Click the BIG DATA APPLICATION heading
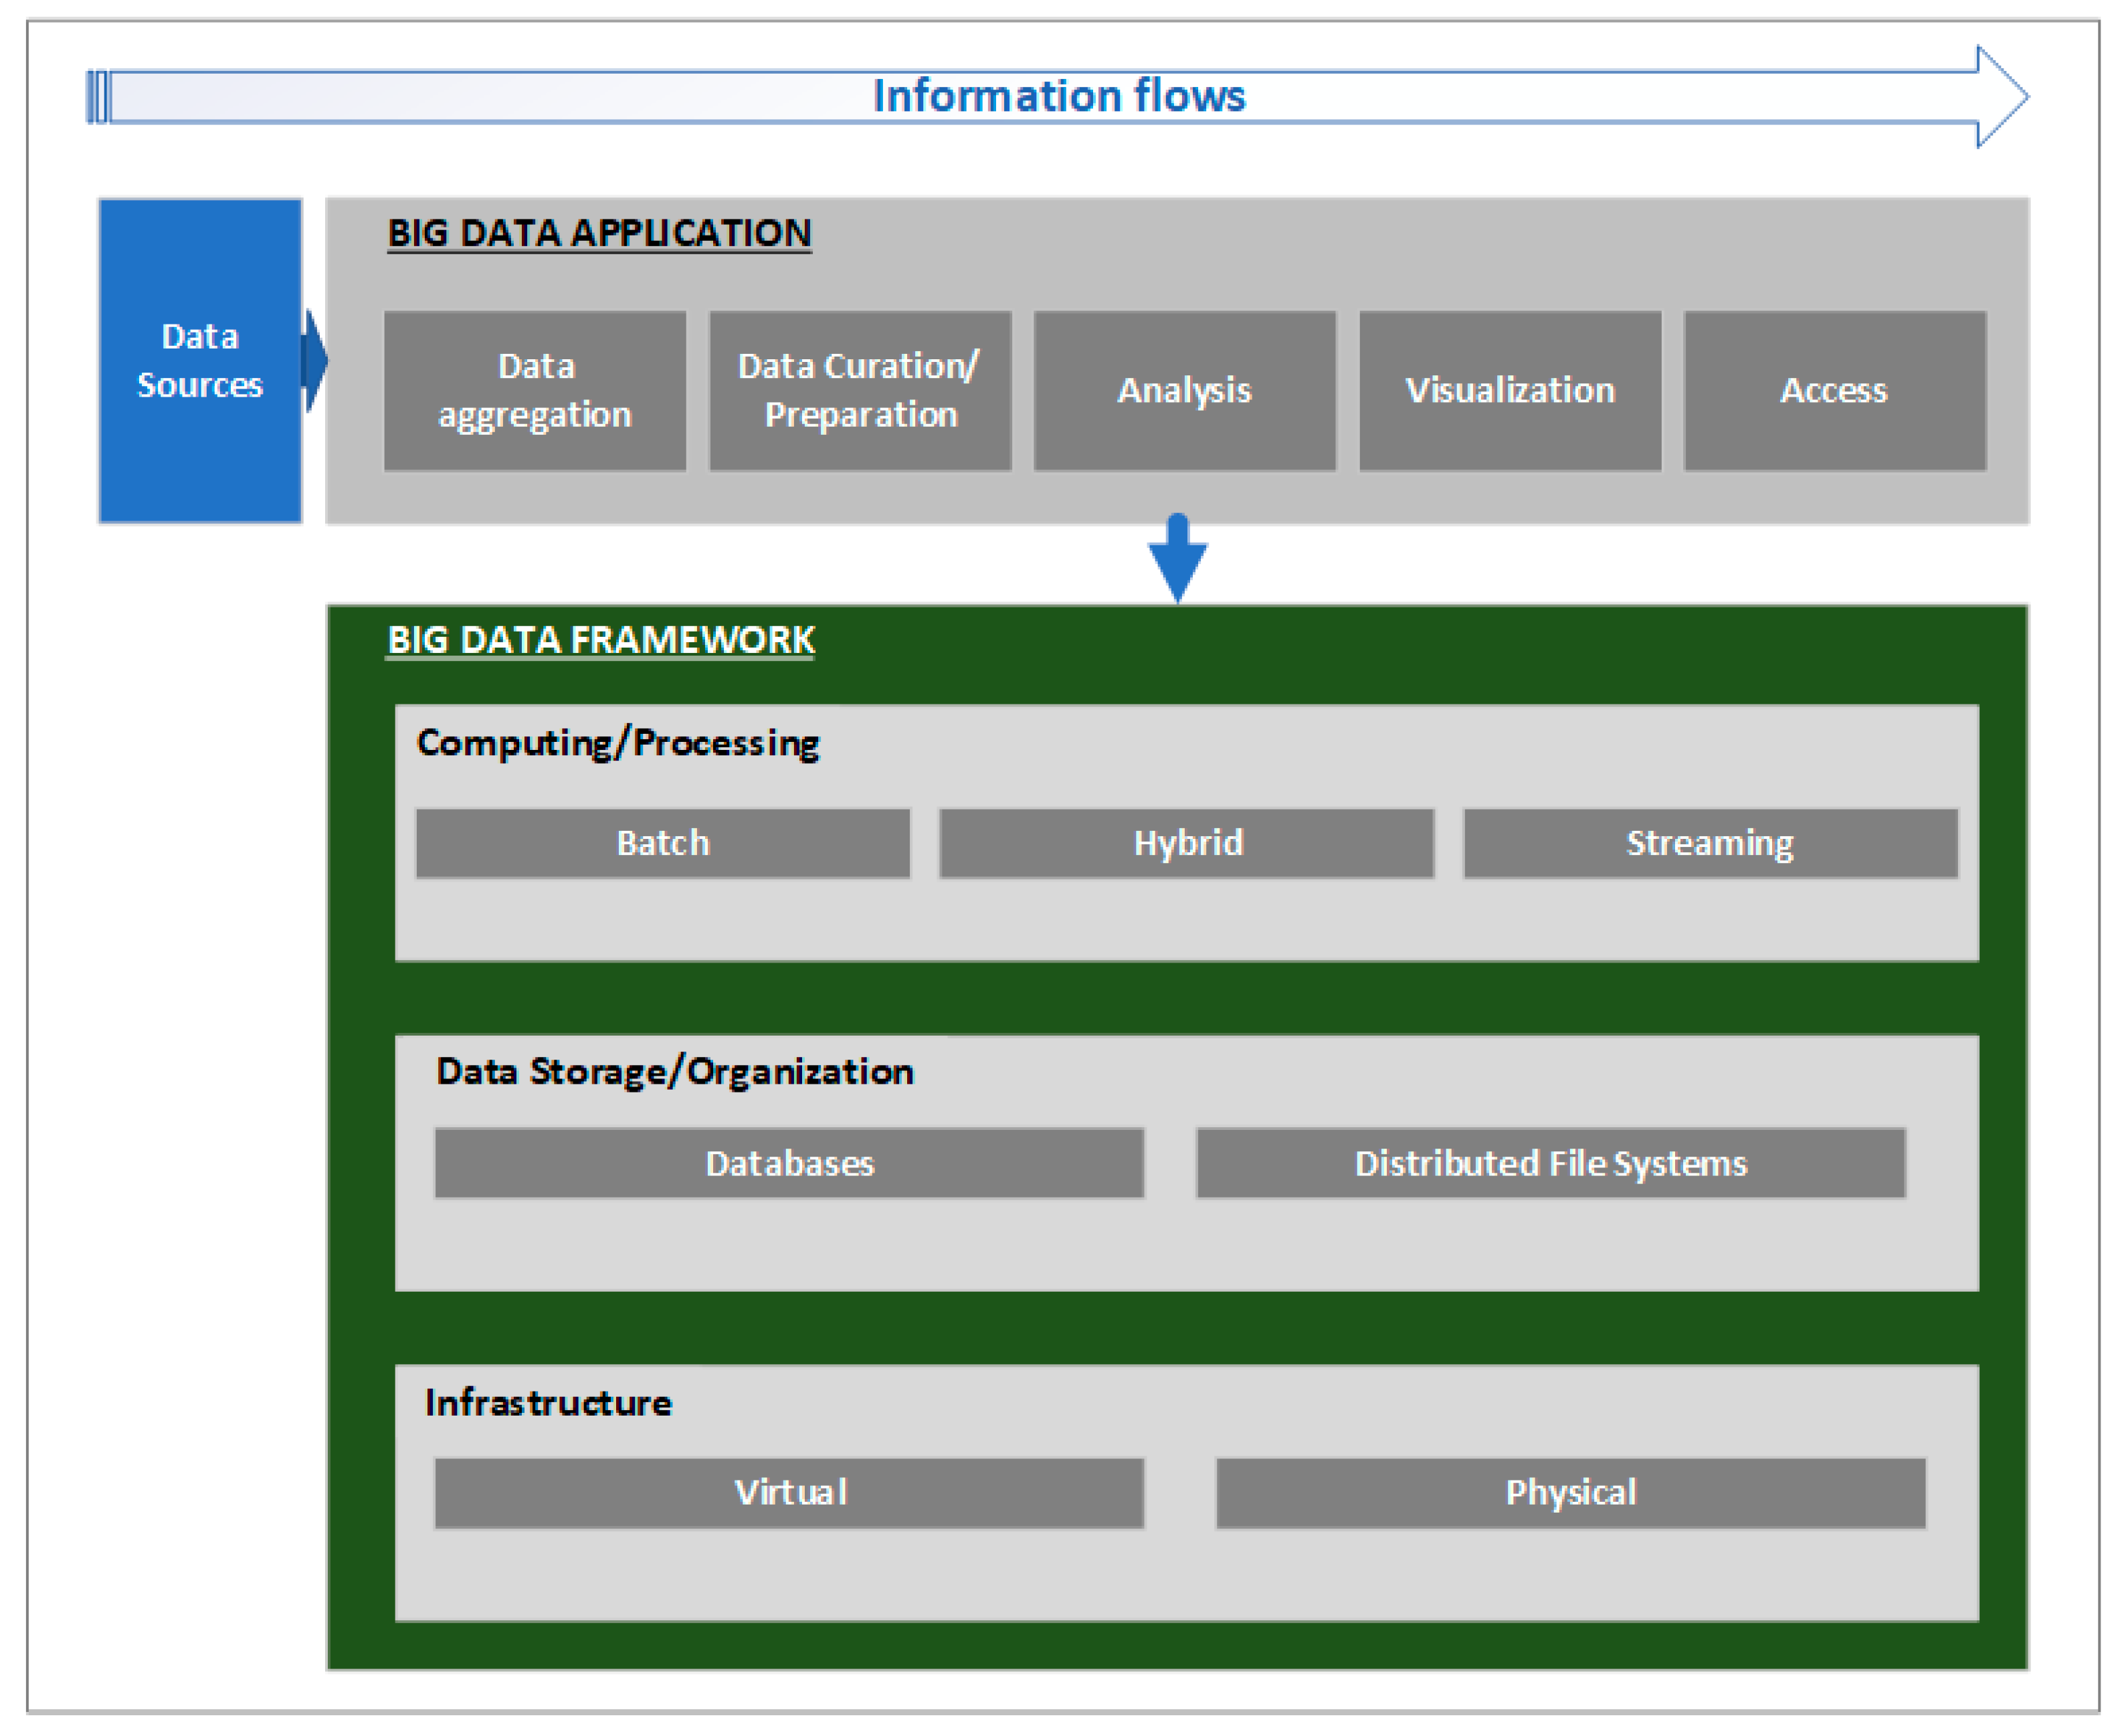This screenshot has height=1736, width=2126. pos(600,234)
